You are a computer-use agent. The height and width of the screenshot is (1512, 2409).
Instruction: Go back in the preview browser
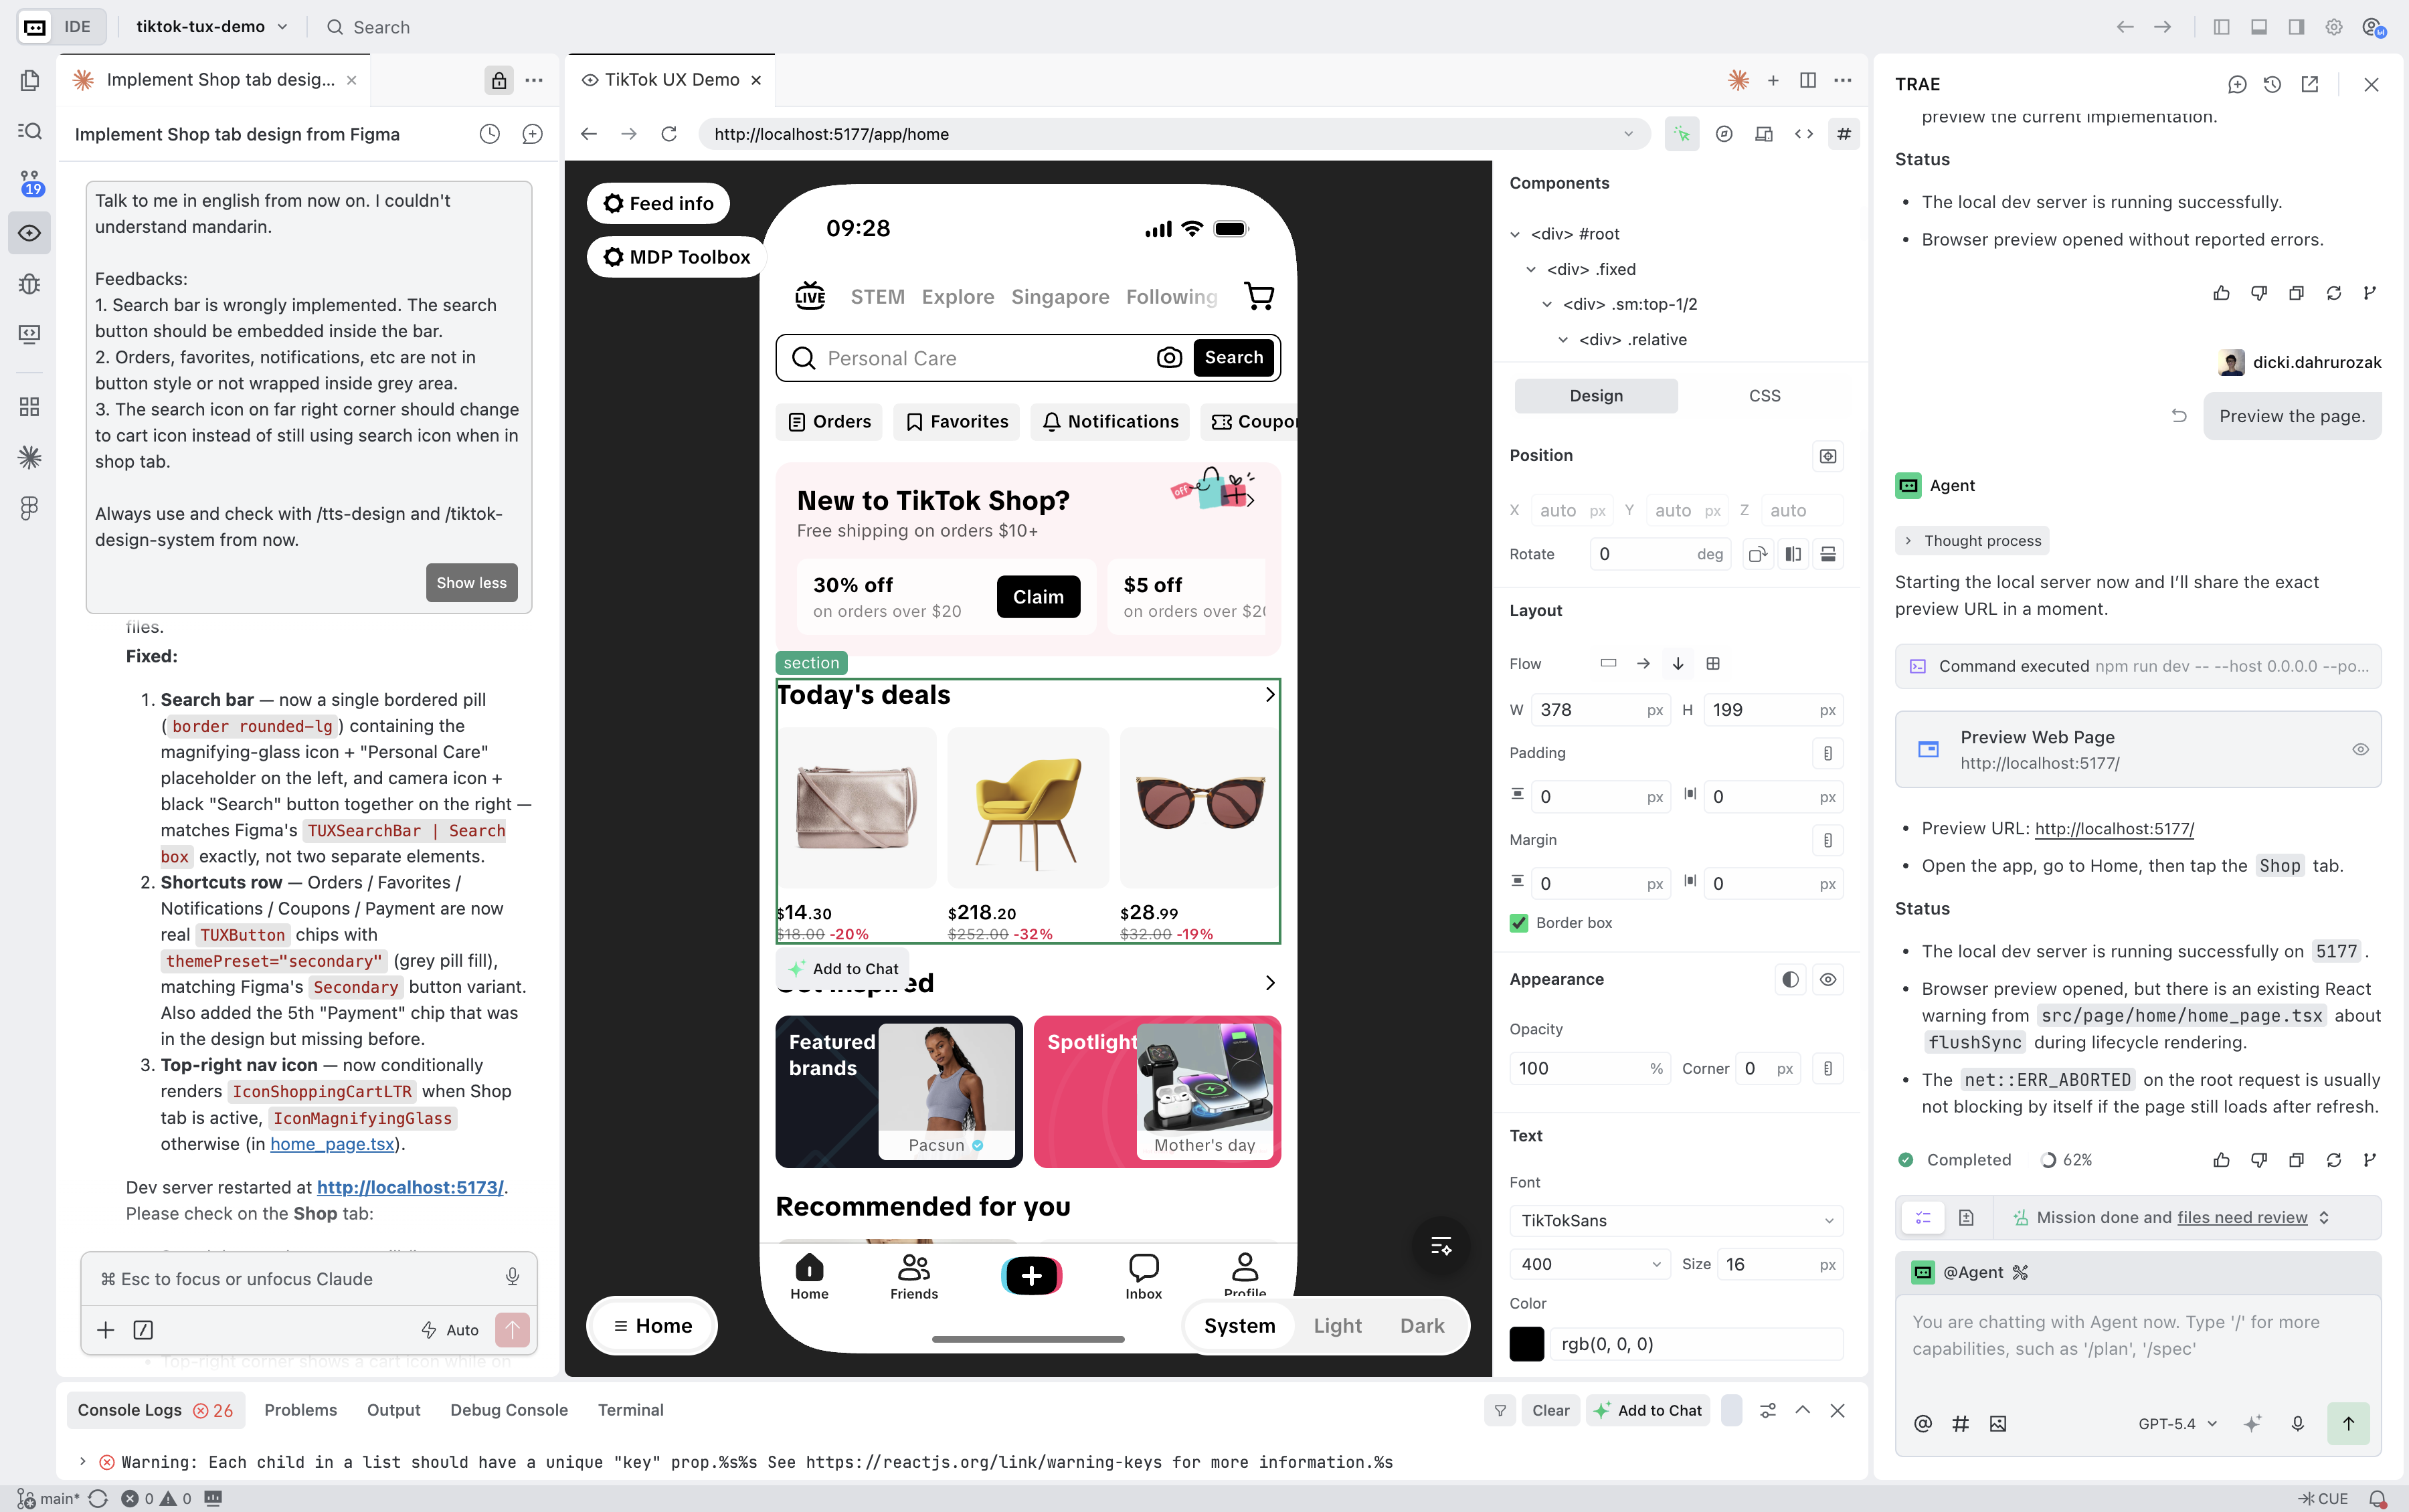pos(589,134)
